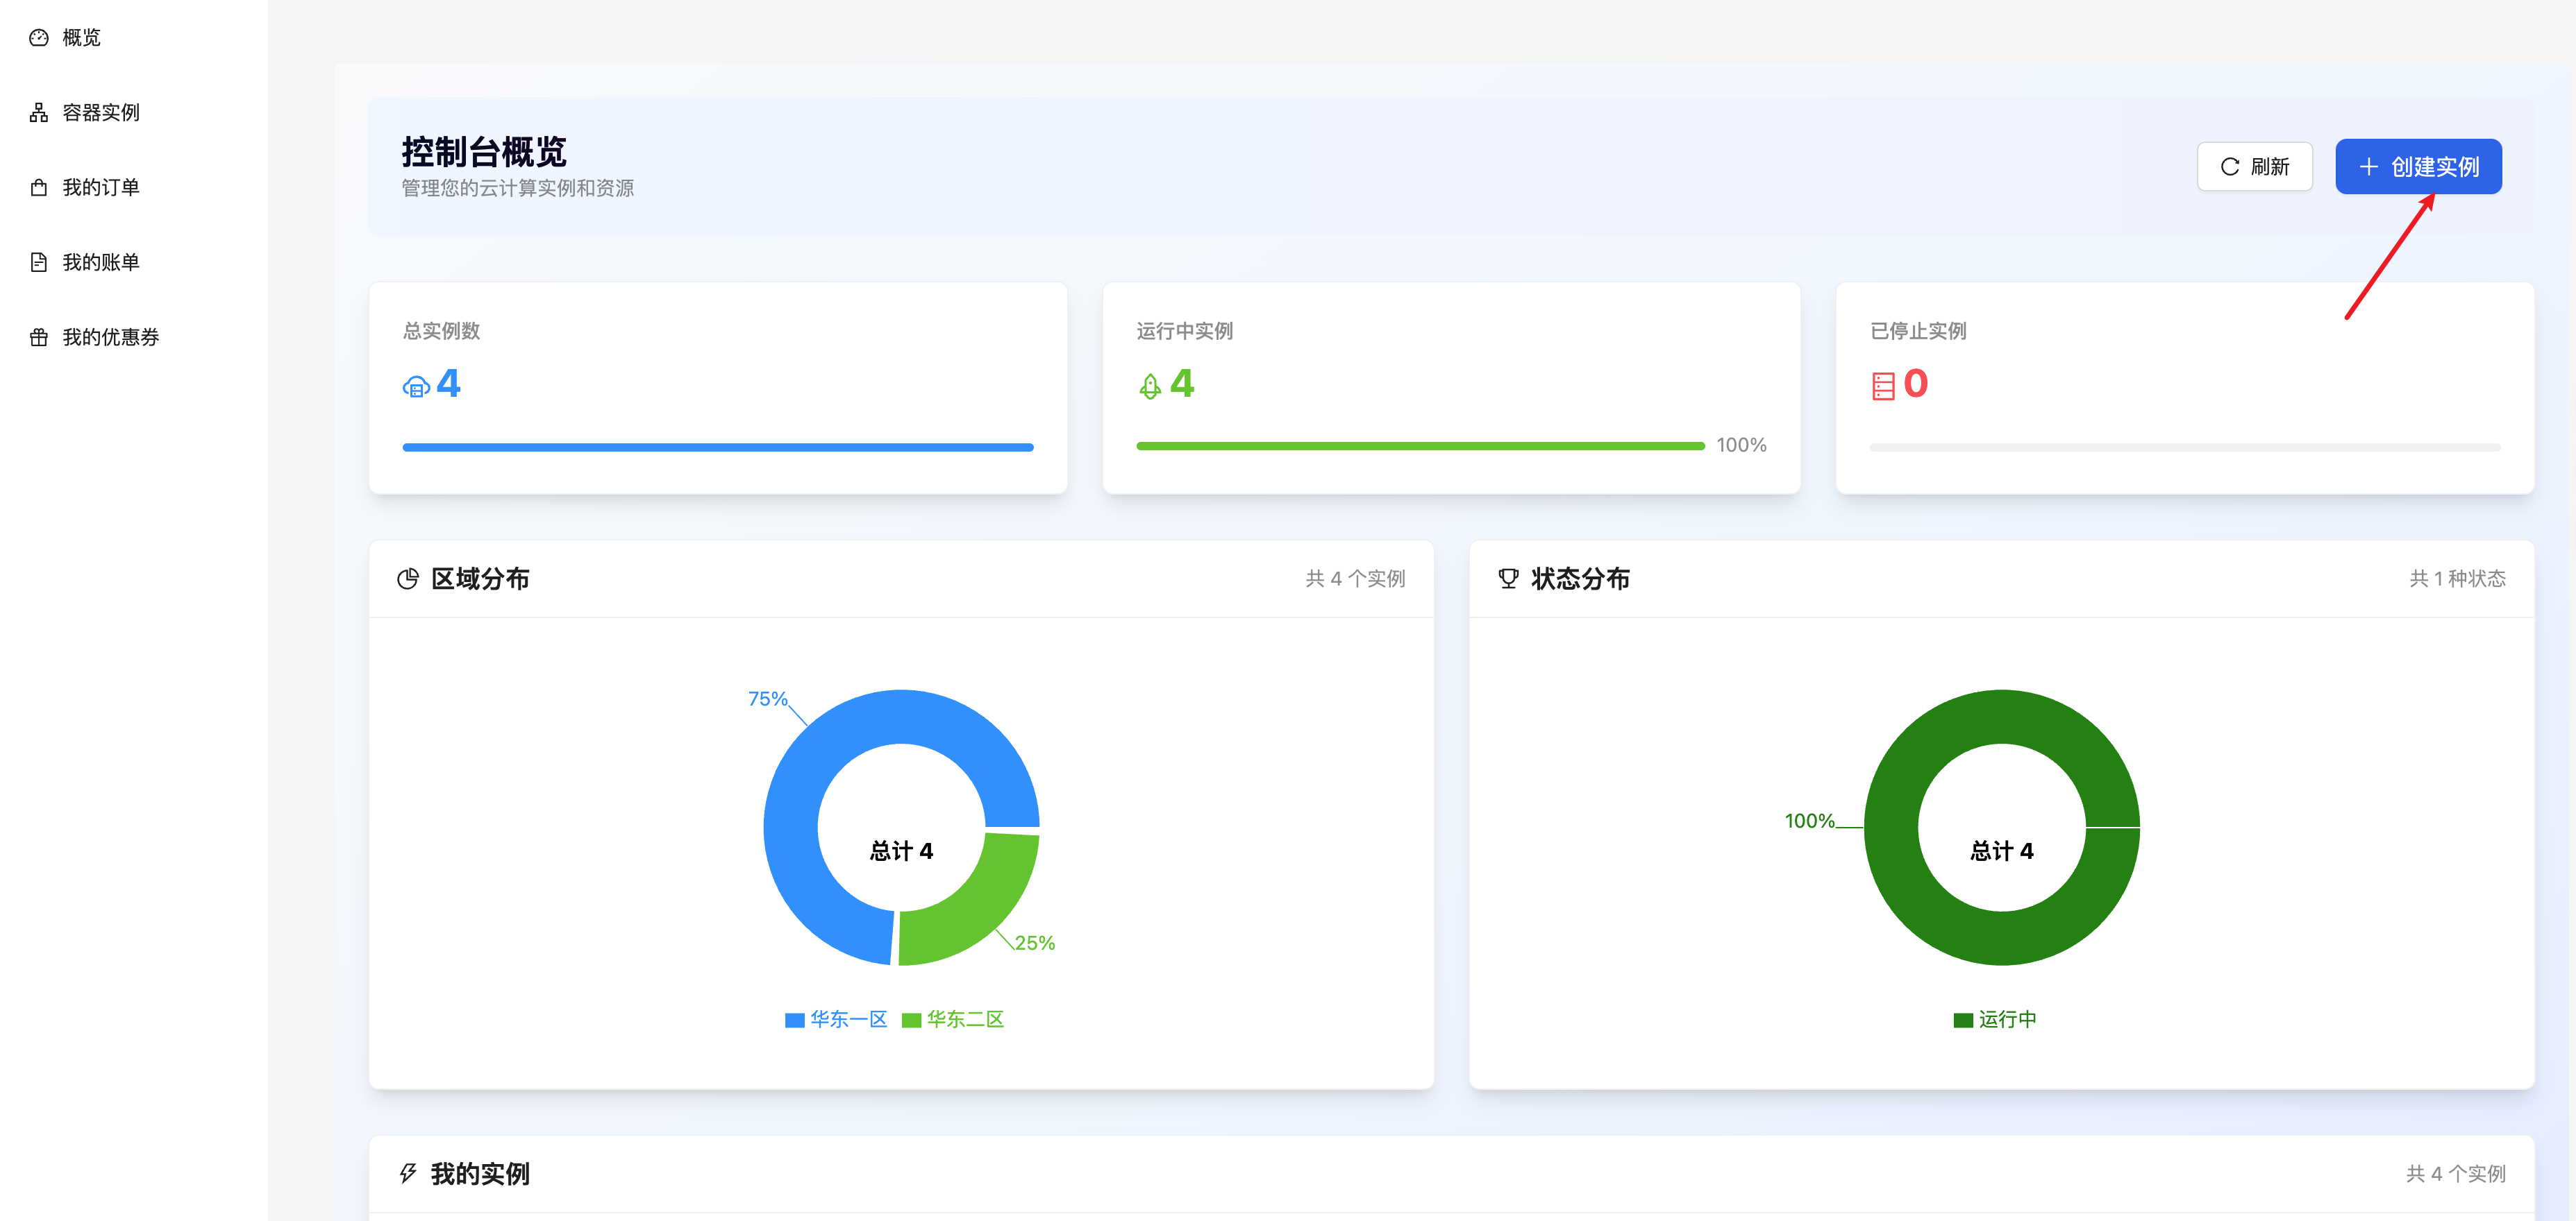Screen dimensions: 2576x1221
Task: Open 我的订单 via its bag icon
Action: (38, 187)
